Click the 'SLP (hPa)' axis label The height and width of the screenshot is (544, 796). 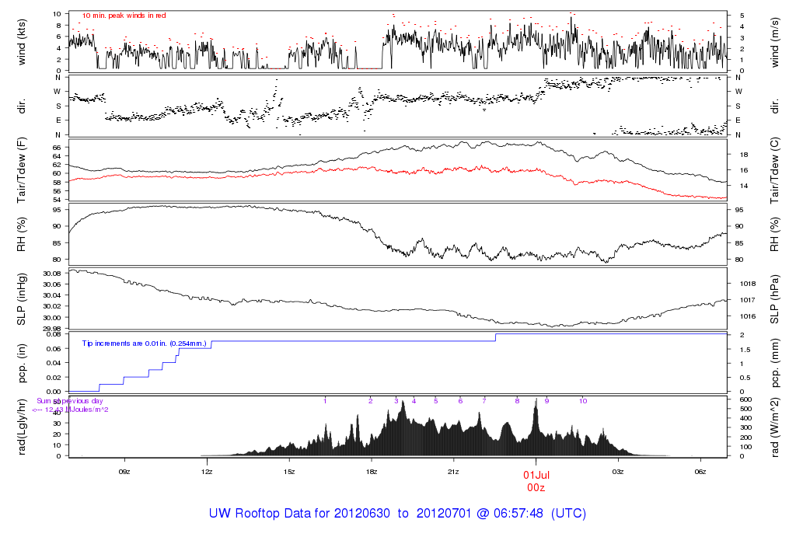773,298
